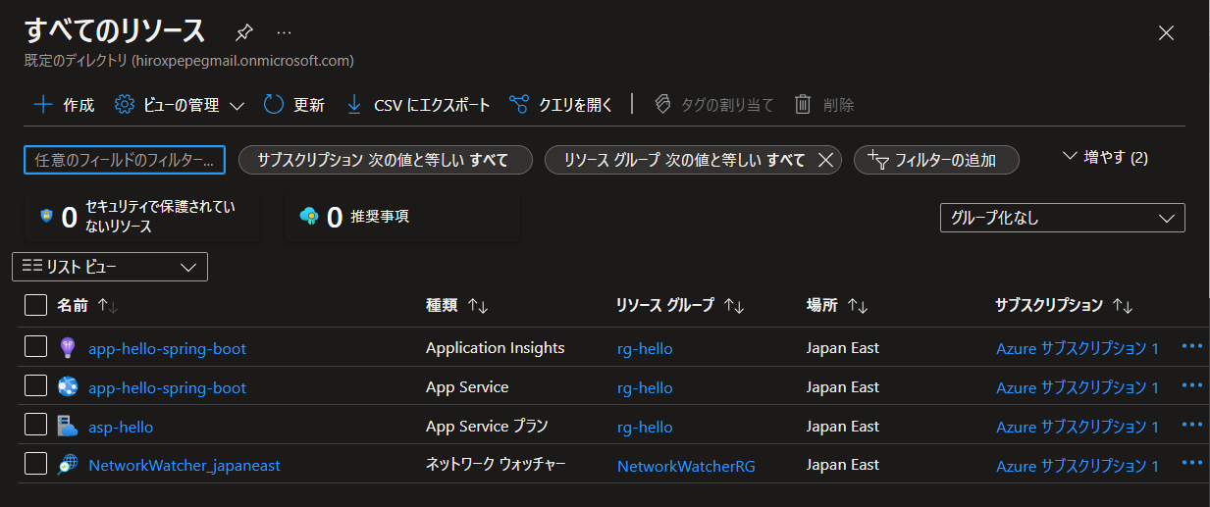Image resolution: width=1210 pixels, height=507 pixels.
Task: Open Azure サブスクリプション 1 in App Service row
Action: pyautogui.click(x=1078, y=387)
